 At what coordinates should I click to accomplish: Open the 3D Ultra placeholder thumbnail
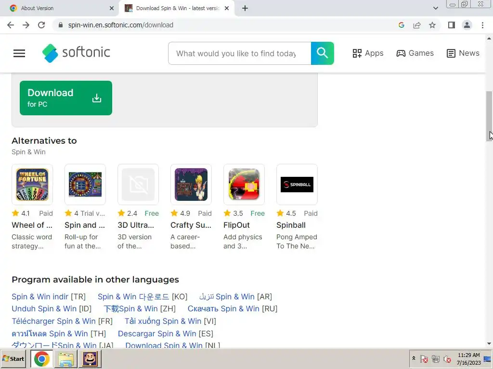[x=138, y=184]
